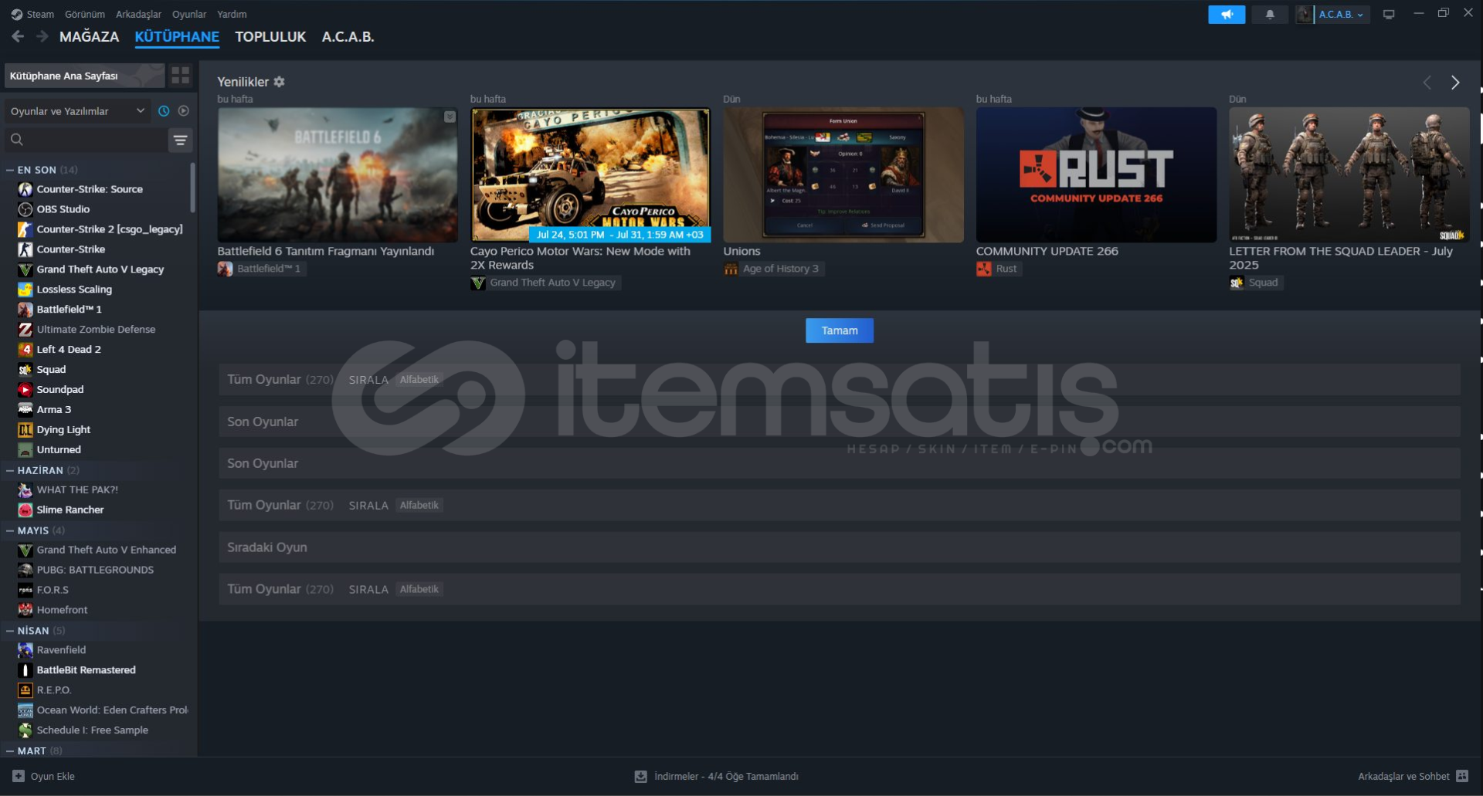Open Battlefield 6 trailer news thumbnail

(x=338, y=174)
